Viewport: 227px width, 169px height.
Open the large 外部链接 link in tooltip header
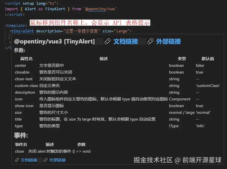click(169, 41)
